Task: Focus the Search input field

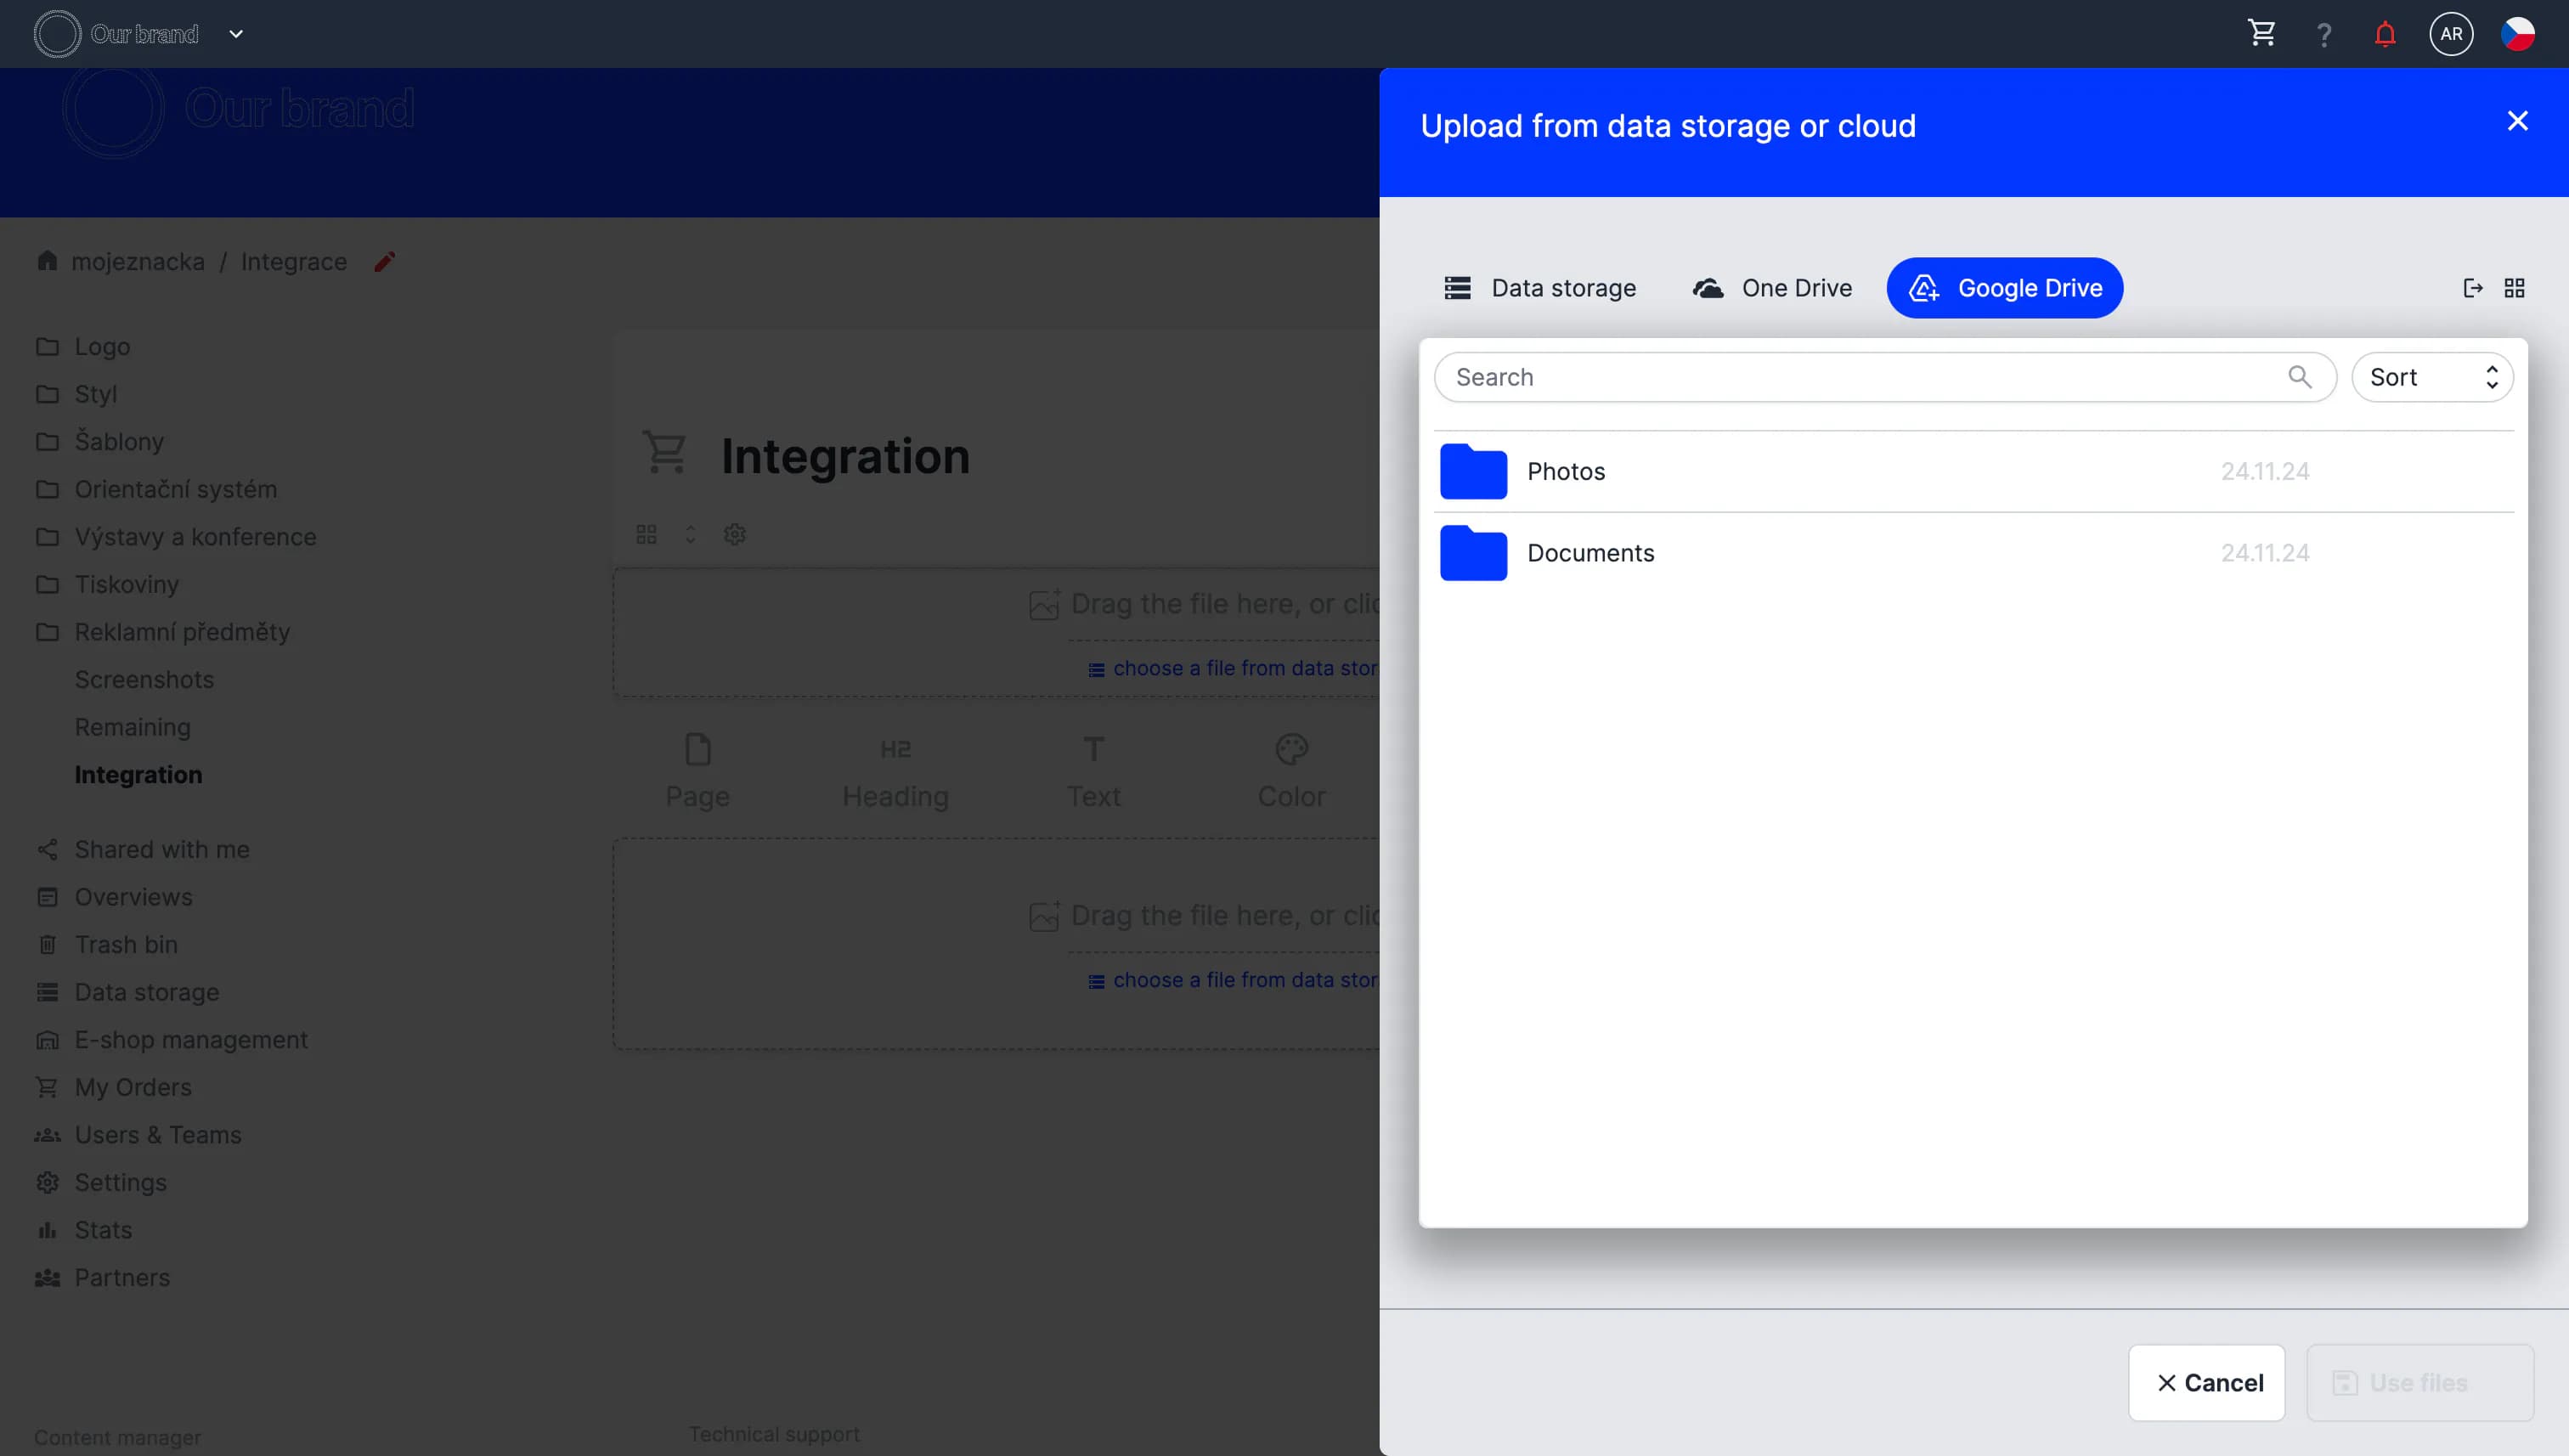Action: [x=1860, y=377]
